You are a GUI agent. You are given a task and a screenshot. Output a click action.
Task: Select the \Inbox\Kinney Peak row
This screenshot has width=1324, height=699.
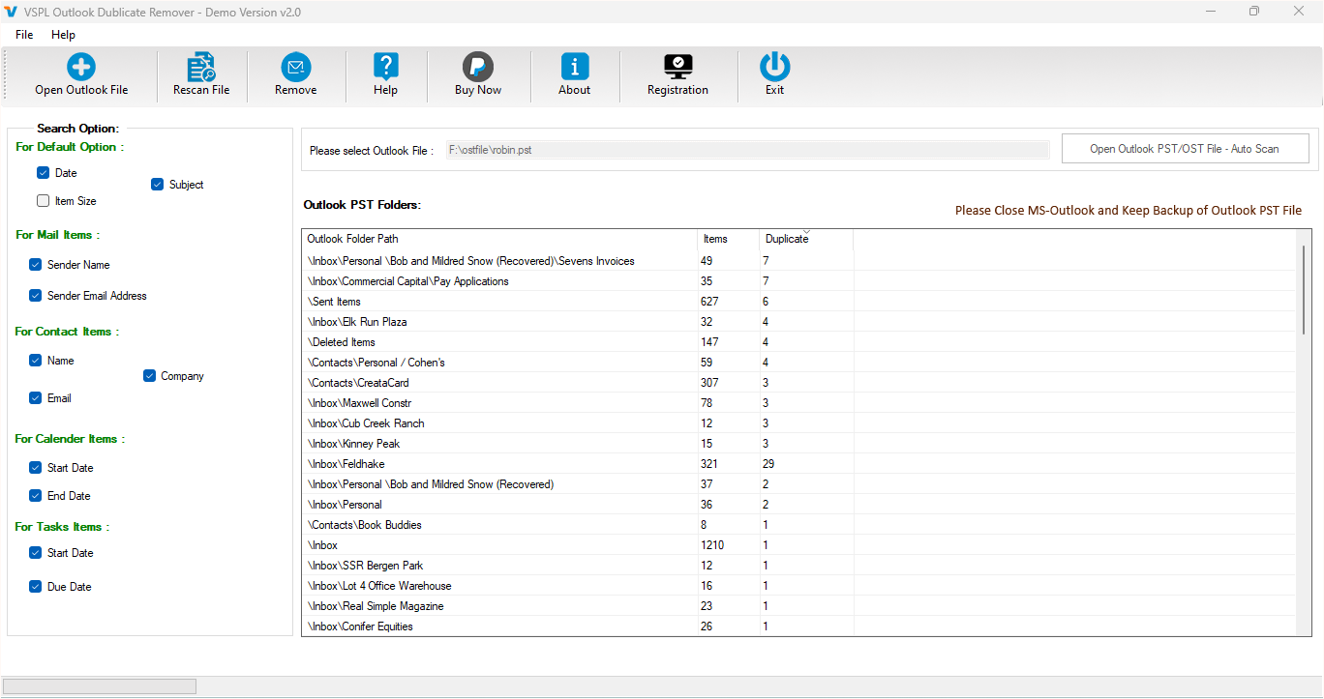point(799,444)
